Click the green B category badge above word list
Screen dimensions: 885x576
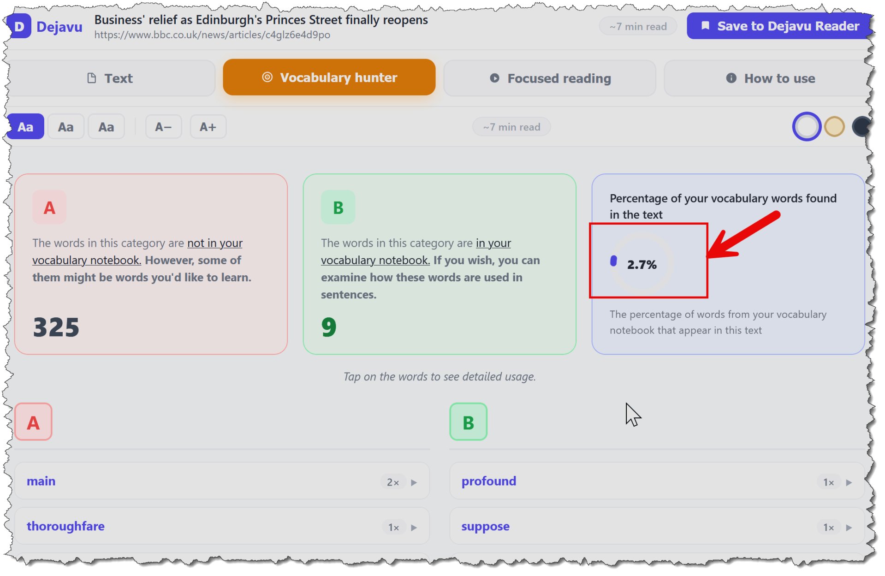tap(468, 422)
